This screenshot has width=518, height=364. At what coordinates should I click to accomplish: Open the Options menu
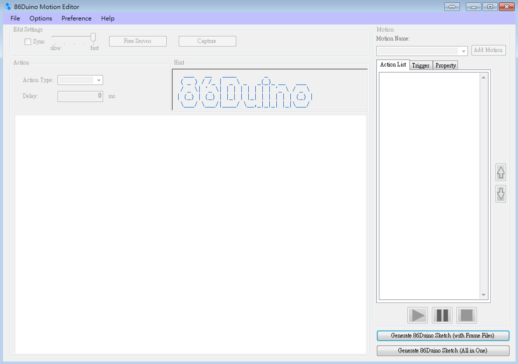tap(41, 18)
